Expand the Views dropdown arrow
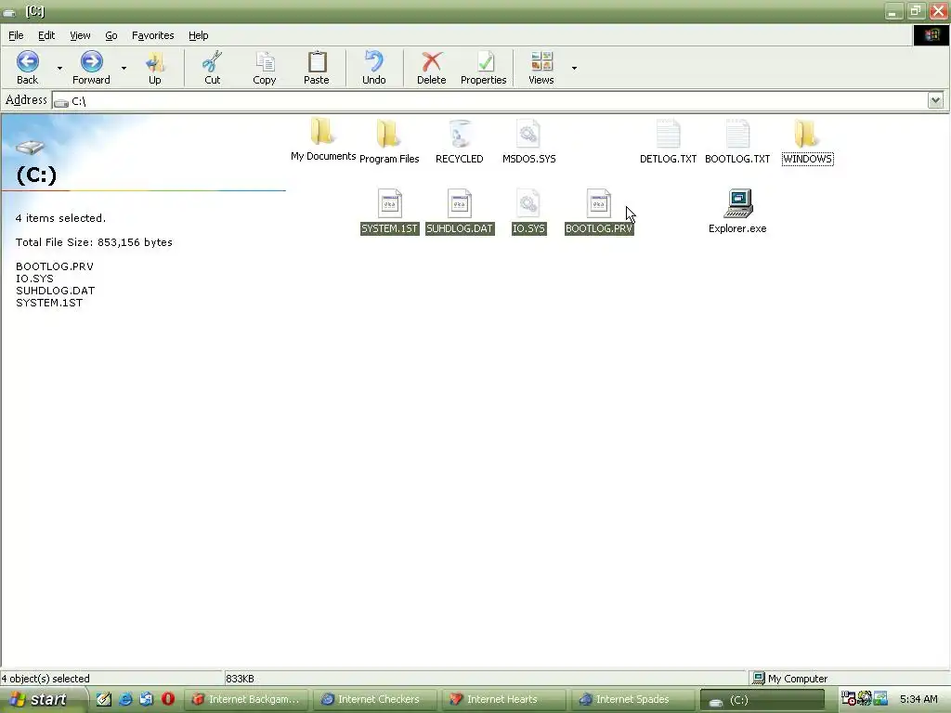This screenshot has width=951, height=713. click(574, 68)
